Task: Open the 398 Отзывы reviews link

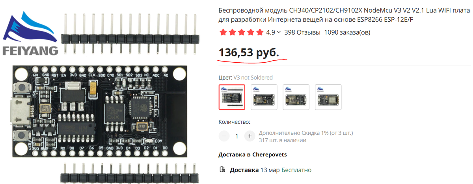Action: point(302,32)
